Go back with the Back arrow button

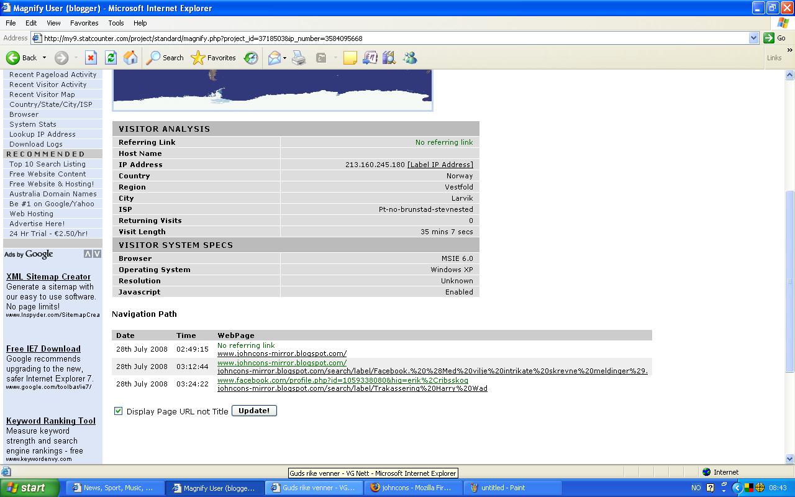click(22, 58)
